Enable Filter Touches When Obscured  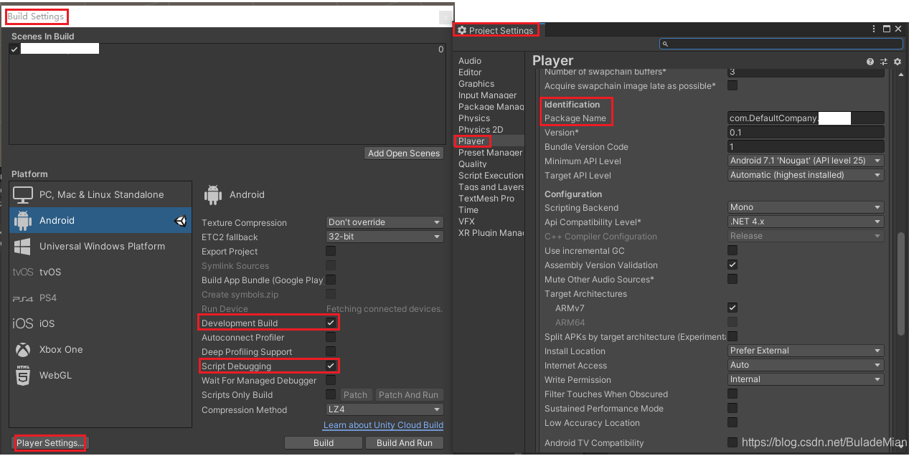pos(732,394)
